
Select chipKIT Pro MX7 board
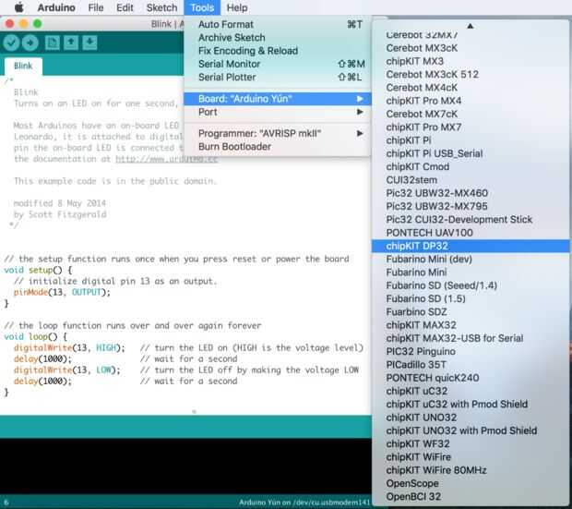[471, 127]
